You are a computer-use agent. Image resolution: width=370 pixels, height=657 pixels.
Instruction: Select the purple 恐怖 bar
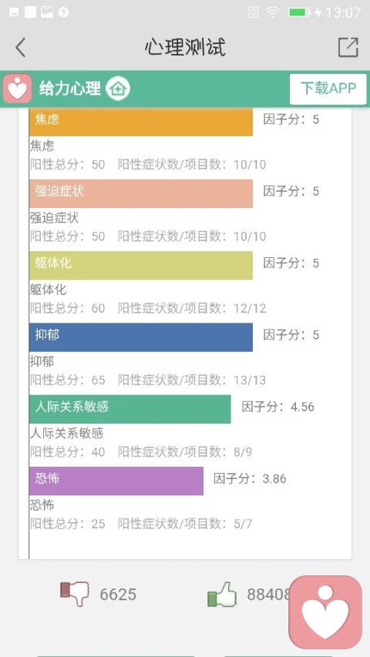coord(116,481)
